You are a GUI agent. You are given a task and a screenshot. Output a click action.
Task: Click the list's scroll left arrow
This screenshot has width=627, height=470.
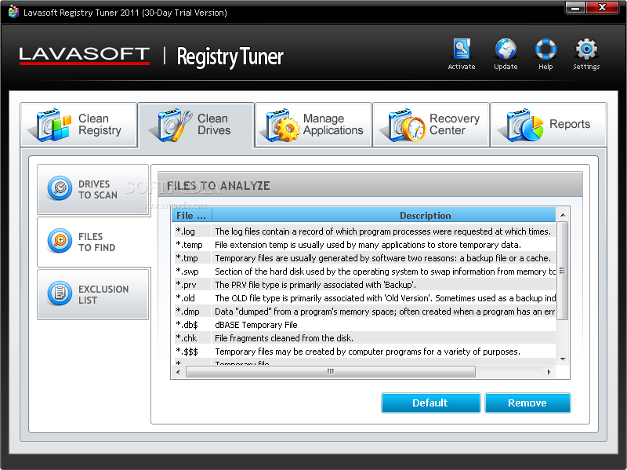tap(178, 372)
